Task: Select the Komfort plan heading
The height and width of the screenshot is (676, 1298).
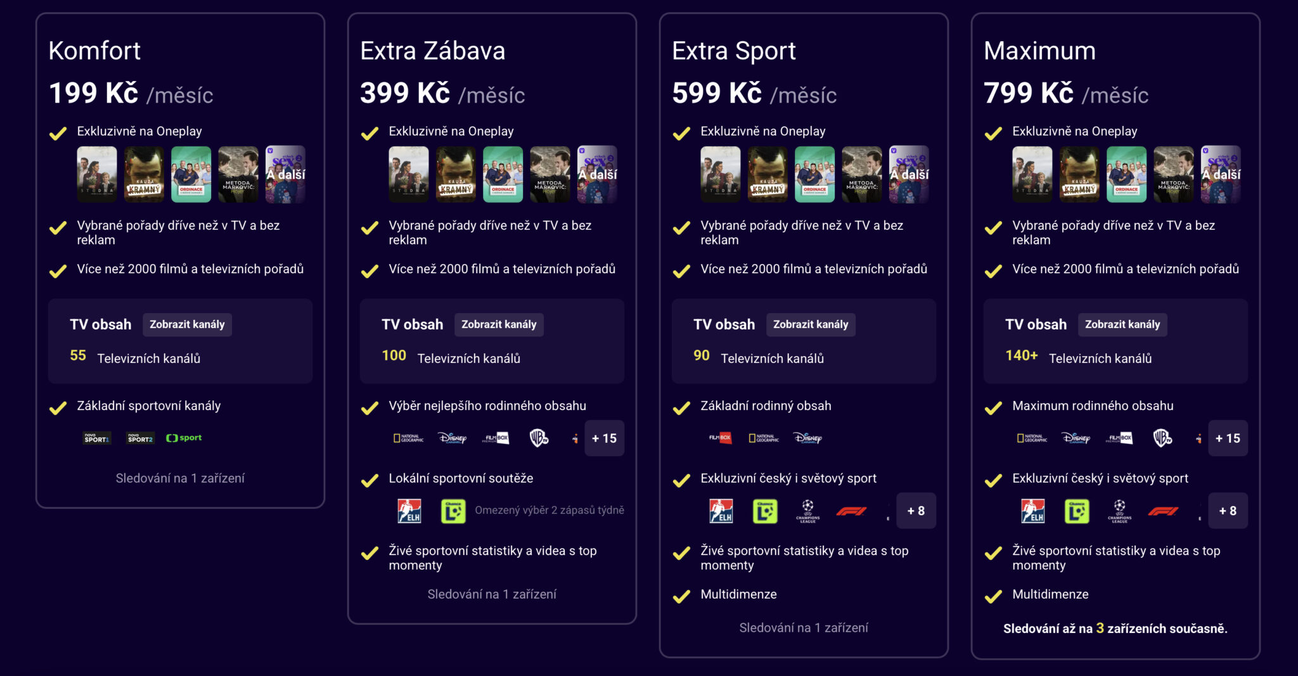Action: pyautogui.click(x=94, y=51)
